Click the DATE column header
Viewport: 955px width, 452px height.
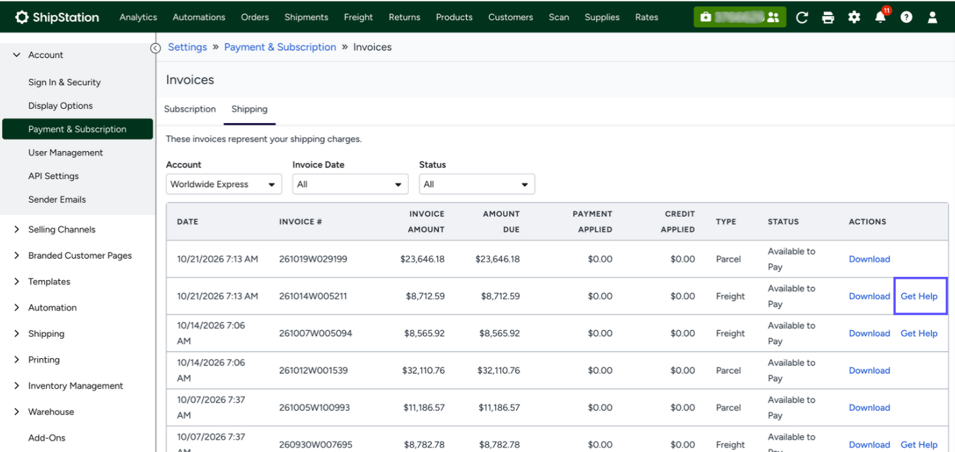[x=187, y=221]
